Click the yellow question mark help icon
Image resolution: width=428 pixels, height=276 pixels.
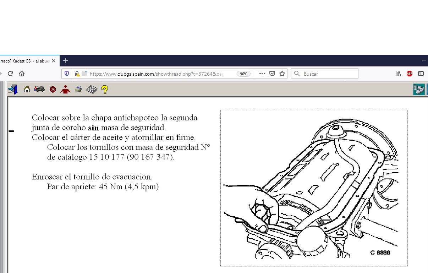105,90
